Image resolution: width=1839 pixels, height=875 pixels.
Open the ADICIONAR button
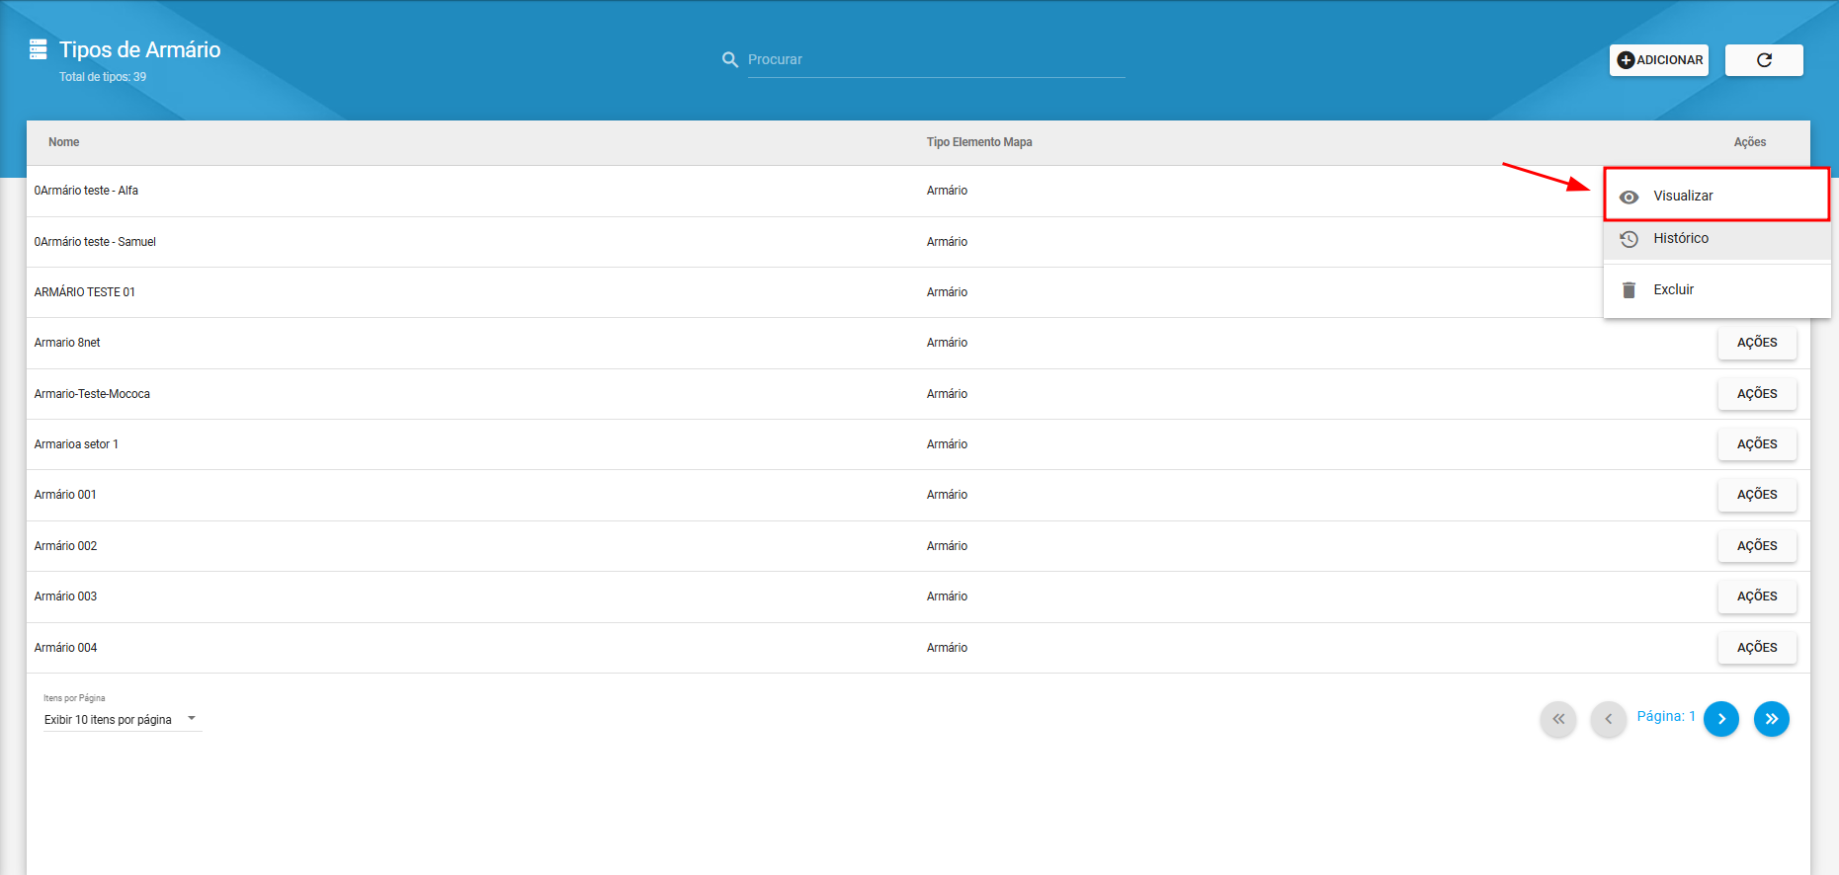(x=1659, y=60)
